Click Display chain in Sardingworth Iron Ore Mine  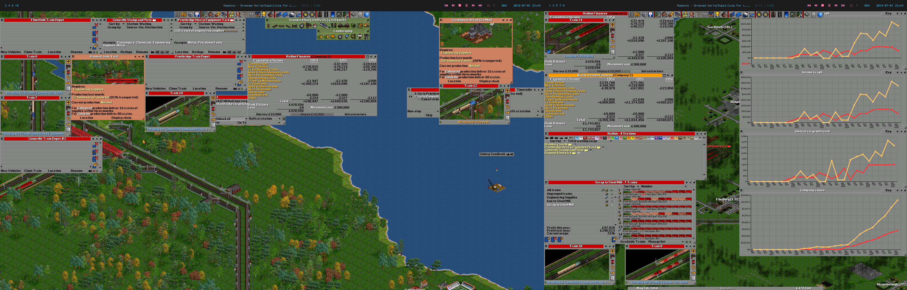pos(489,81)
